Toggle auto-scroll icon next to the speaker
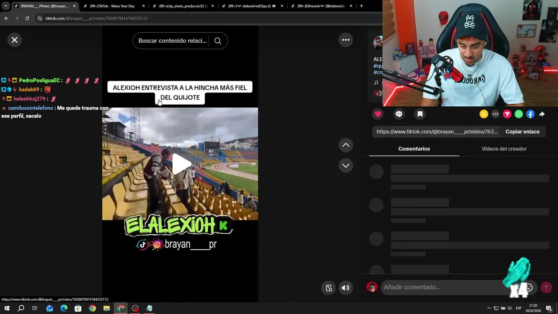This screenshot has width=558, height=314. pos(329,288)
